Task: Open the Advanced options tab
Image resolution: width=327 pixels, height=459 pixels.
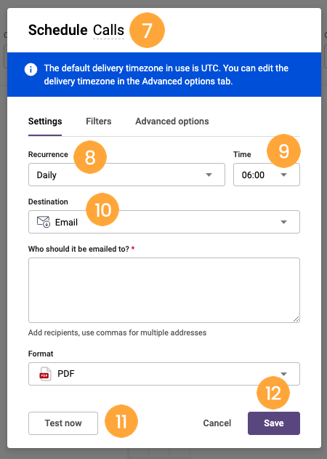Action: (172, 121)
